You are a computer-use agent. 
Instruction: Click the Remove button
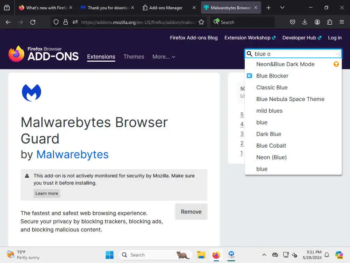pos(191,212)
